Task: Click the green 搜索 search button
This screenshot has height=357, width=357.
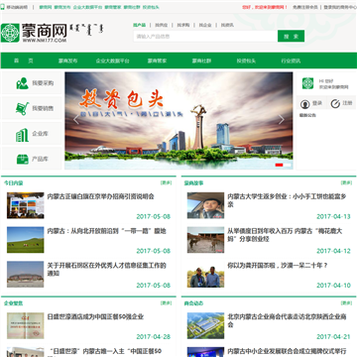Action: [x=291, y=36]
